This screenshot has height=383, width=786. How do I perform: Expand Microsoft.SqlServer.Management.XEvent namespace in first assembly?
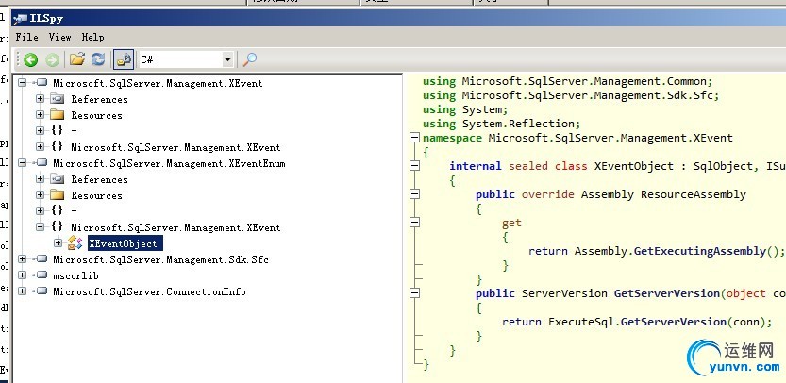pyautogui.click(x=40, y=146)
